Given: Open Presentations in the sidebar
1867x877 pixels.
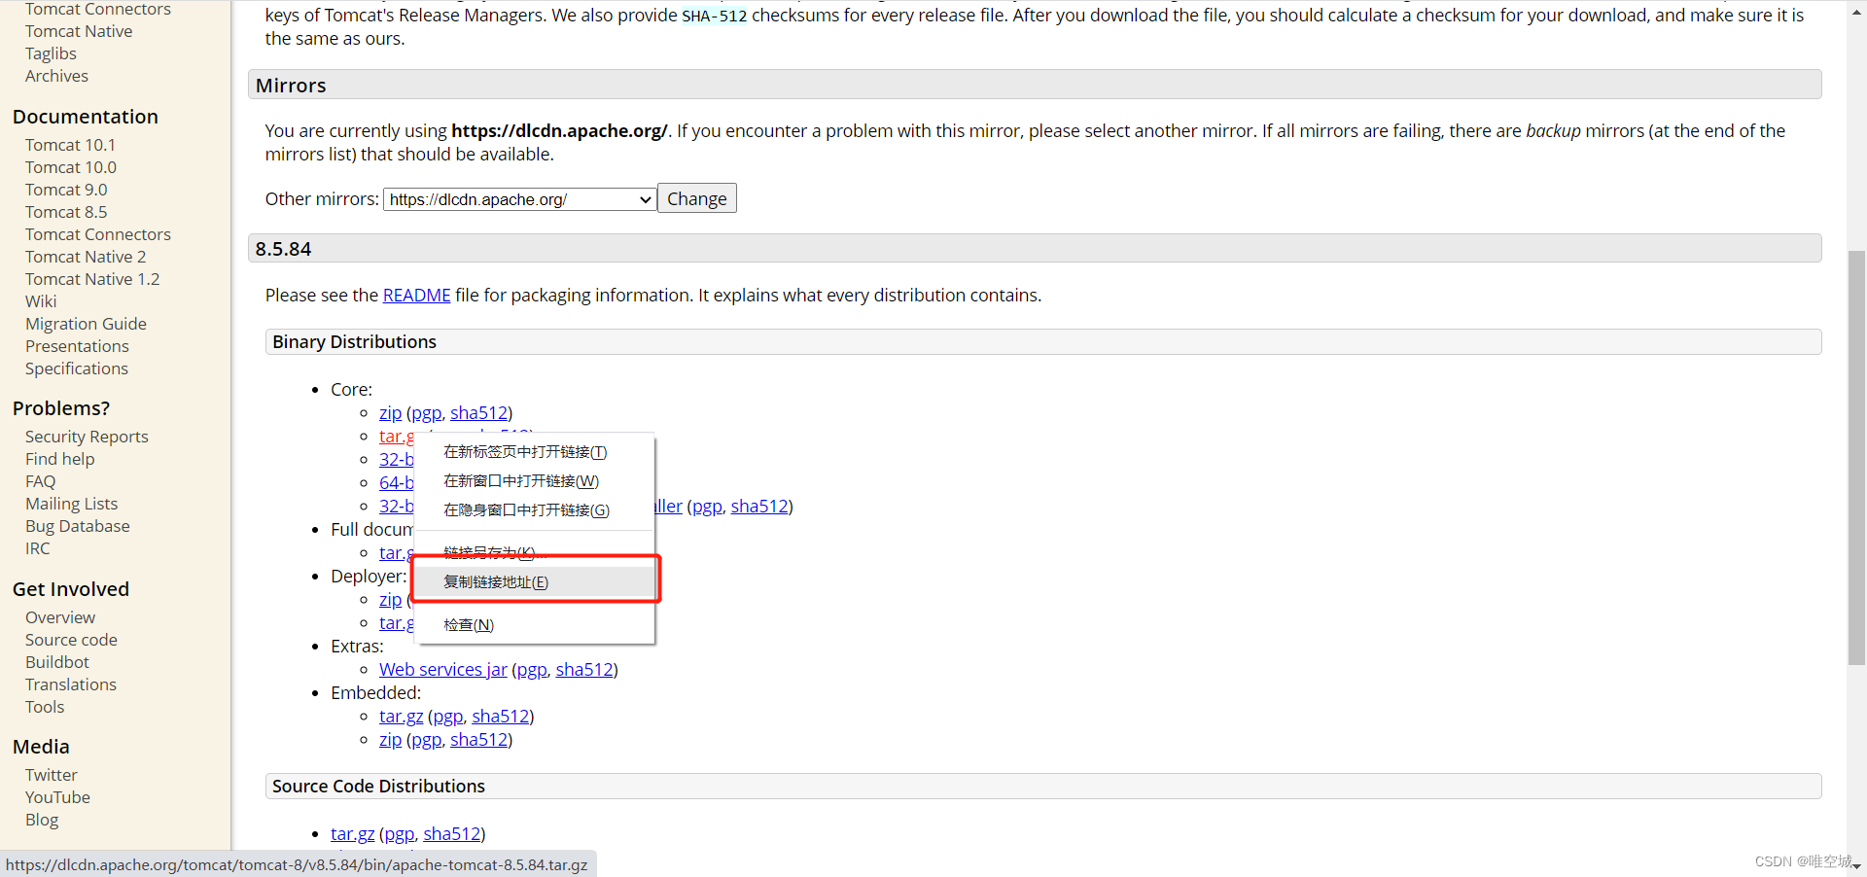Looking at the screenshot, I should (x=77, y=346).
